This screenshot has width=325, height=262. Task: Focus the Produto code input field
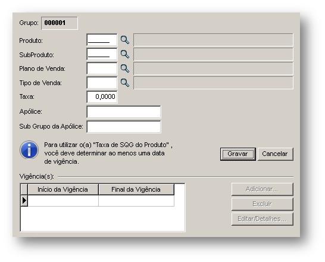coord(102,40)
